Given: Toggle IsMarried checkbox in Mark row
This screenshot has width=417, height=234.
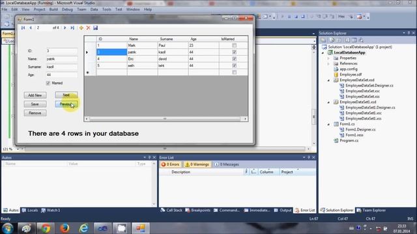Looking at the screenshot, I should click(x=235, y=45).
